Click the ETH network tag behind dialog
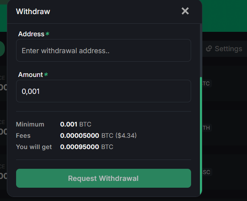This screenshot has width=247, height=201. [206, 128]
